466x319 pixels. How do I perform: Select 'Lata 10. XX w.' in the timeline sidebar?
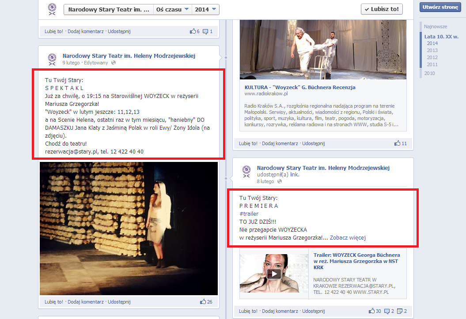pos(441,37)
